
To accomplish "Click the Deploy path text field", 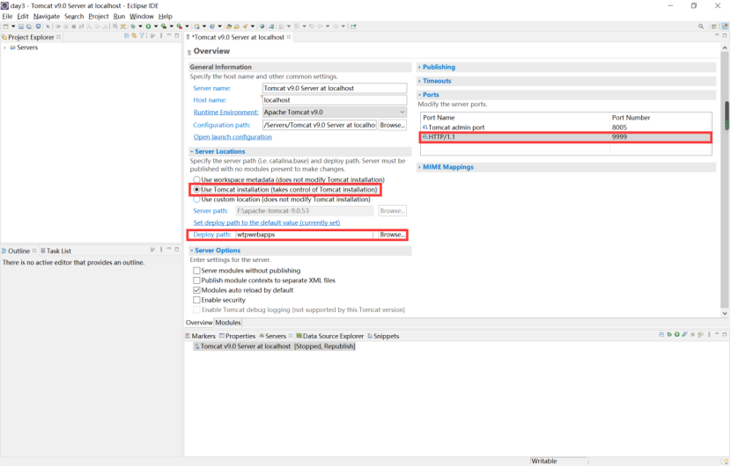I will tap(305, 235).
